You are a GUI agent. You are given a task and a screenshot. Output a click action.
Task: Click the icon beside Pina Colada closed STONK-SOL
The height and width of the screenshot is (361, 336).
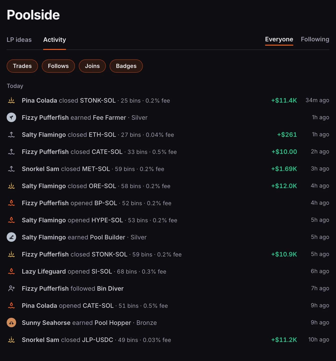pos(11,101)
